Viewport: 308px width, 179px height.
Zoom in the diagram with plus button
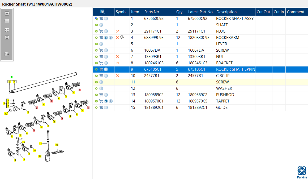point(7,14)
